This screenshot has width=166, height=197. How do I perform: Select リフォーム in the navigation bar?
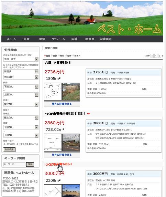tap(58, 39)
